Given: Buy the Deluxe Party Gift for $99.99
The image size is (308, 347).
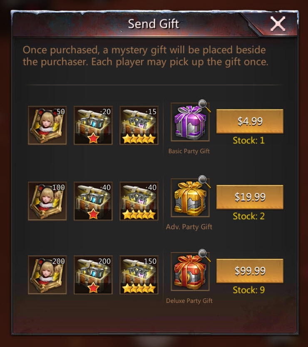Looking at the screenshot, I should pos(250,271).
